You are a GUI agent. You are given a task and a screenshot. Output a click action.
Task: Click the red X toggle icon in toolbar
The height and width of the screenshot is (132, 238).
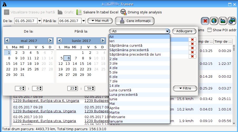pos(205,21)
